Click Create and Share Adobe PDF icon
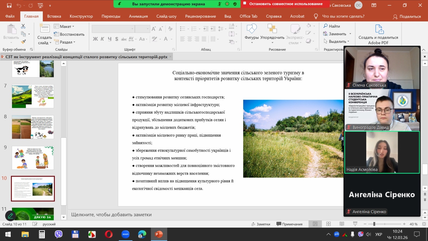Image resolution: width=428 pixels, height=241 pixels. pos(379,29)
